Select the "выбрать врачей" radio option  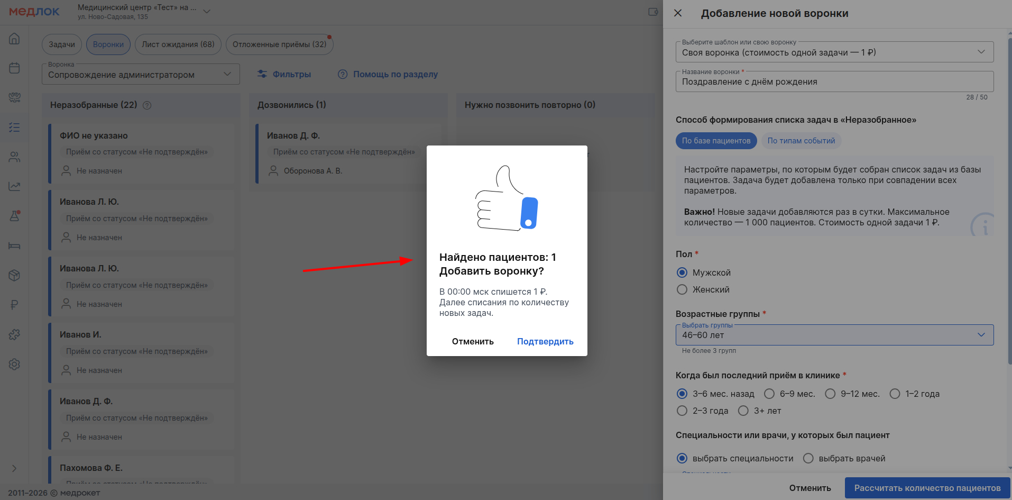point(808,458)
